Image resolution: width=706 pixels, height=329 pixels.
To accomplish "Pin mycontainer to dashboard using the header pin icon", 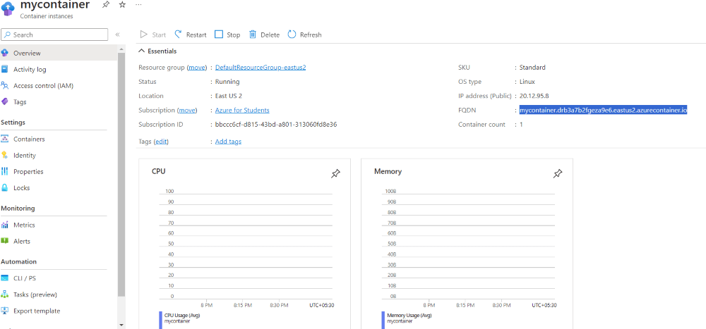I will 105,4.
